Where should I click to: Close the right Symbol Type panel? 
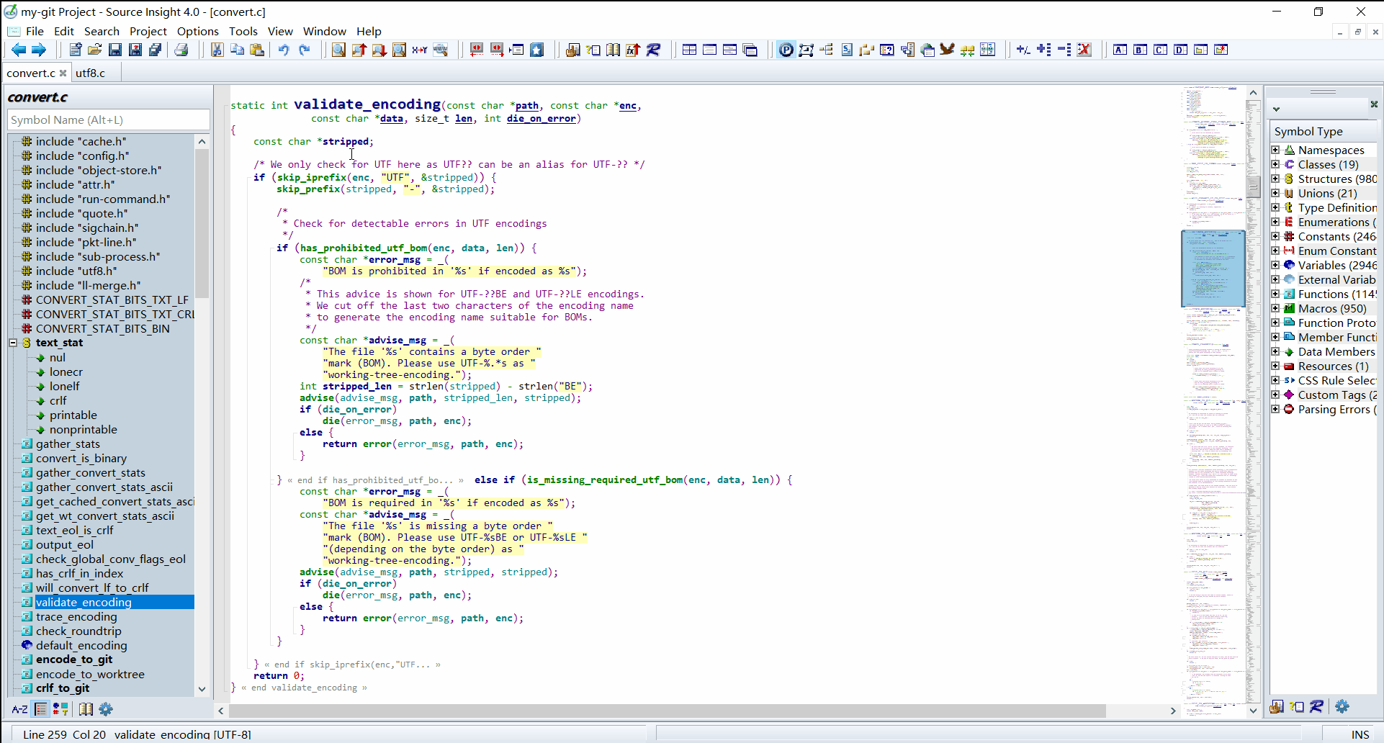click(x=1374, y=104)
